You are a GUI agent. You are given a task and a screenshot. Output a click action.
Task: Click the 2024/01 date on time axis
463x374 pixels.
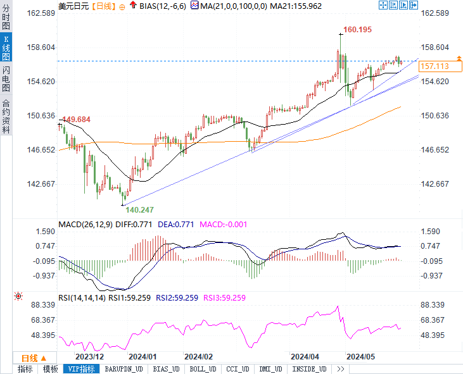[x=143, y=357]
